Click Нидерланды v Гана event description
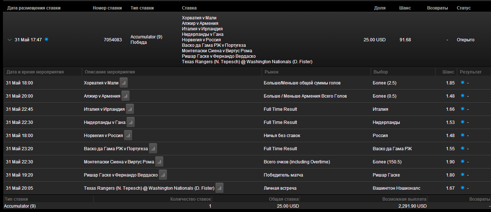Viewport: 491px width, 212px height. click(105, 122)
